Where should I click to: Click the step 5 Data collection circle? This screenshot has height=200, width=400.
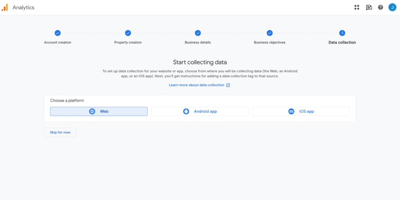[x=342, y=33]
